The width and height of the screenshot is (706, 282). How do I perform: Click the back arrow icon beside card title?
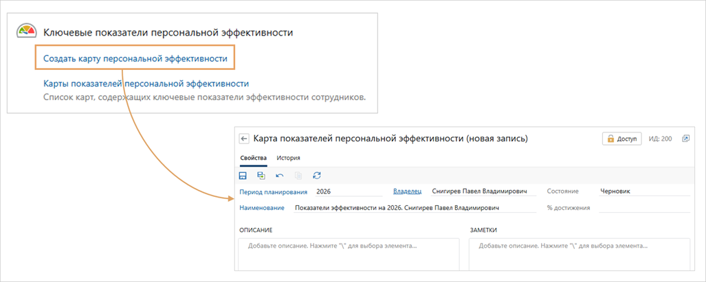point(243,139)
